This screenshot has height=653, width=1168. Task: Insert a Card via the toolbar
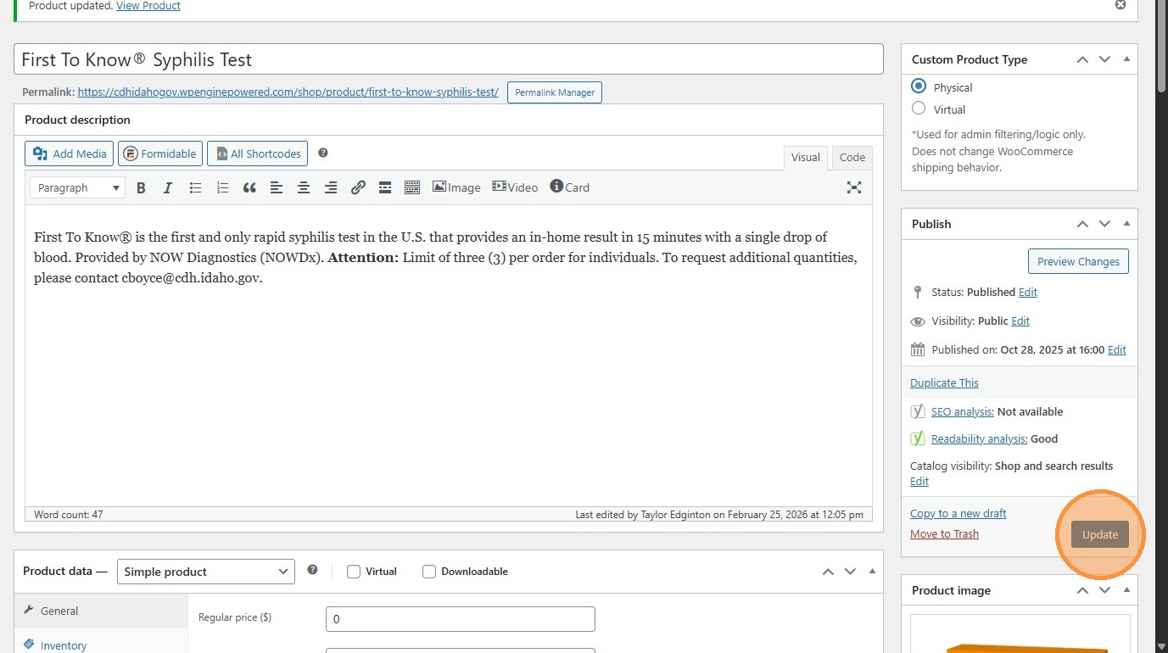coord(570,187)
